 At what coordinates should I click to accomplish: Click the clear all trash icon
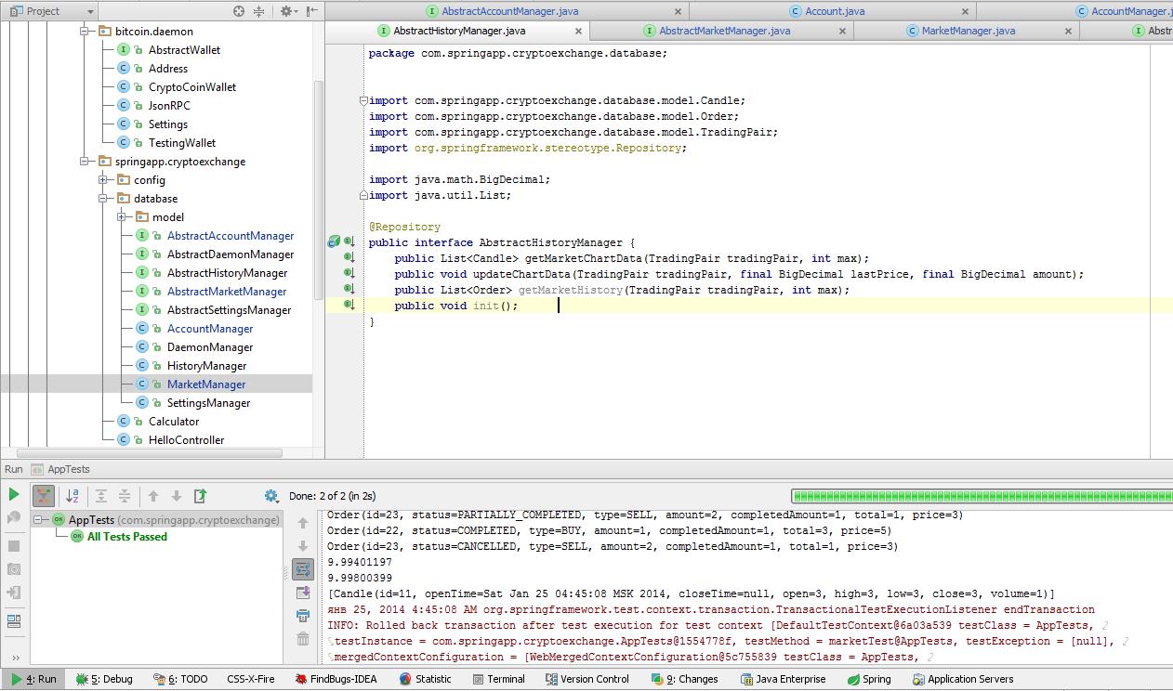click(303, 638)
